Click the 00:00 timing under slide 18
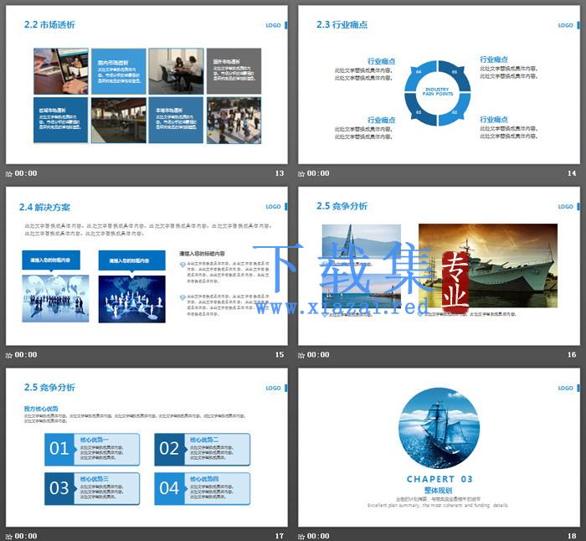Screen dimensions: 586x541 (318, 536)
